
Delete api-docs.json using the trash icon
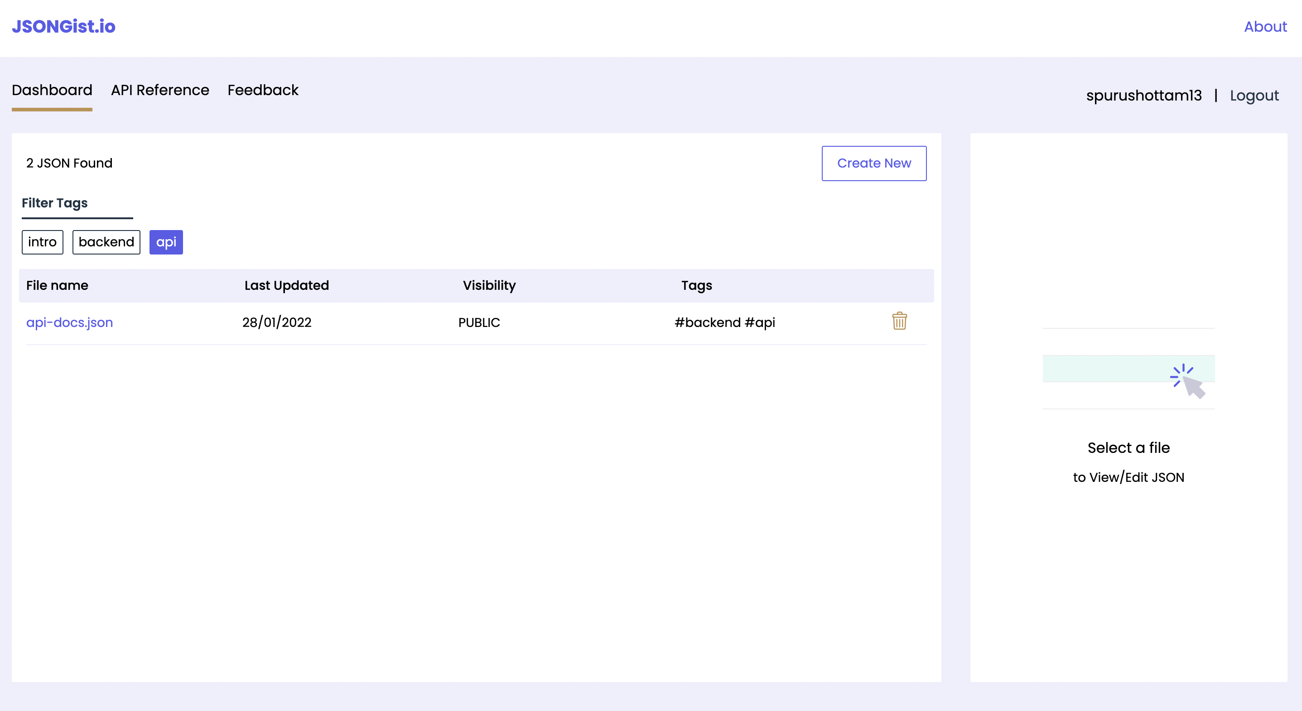899,322
